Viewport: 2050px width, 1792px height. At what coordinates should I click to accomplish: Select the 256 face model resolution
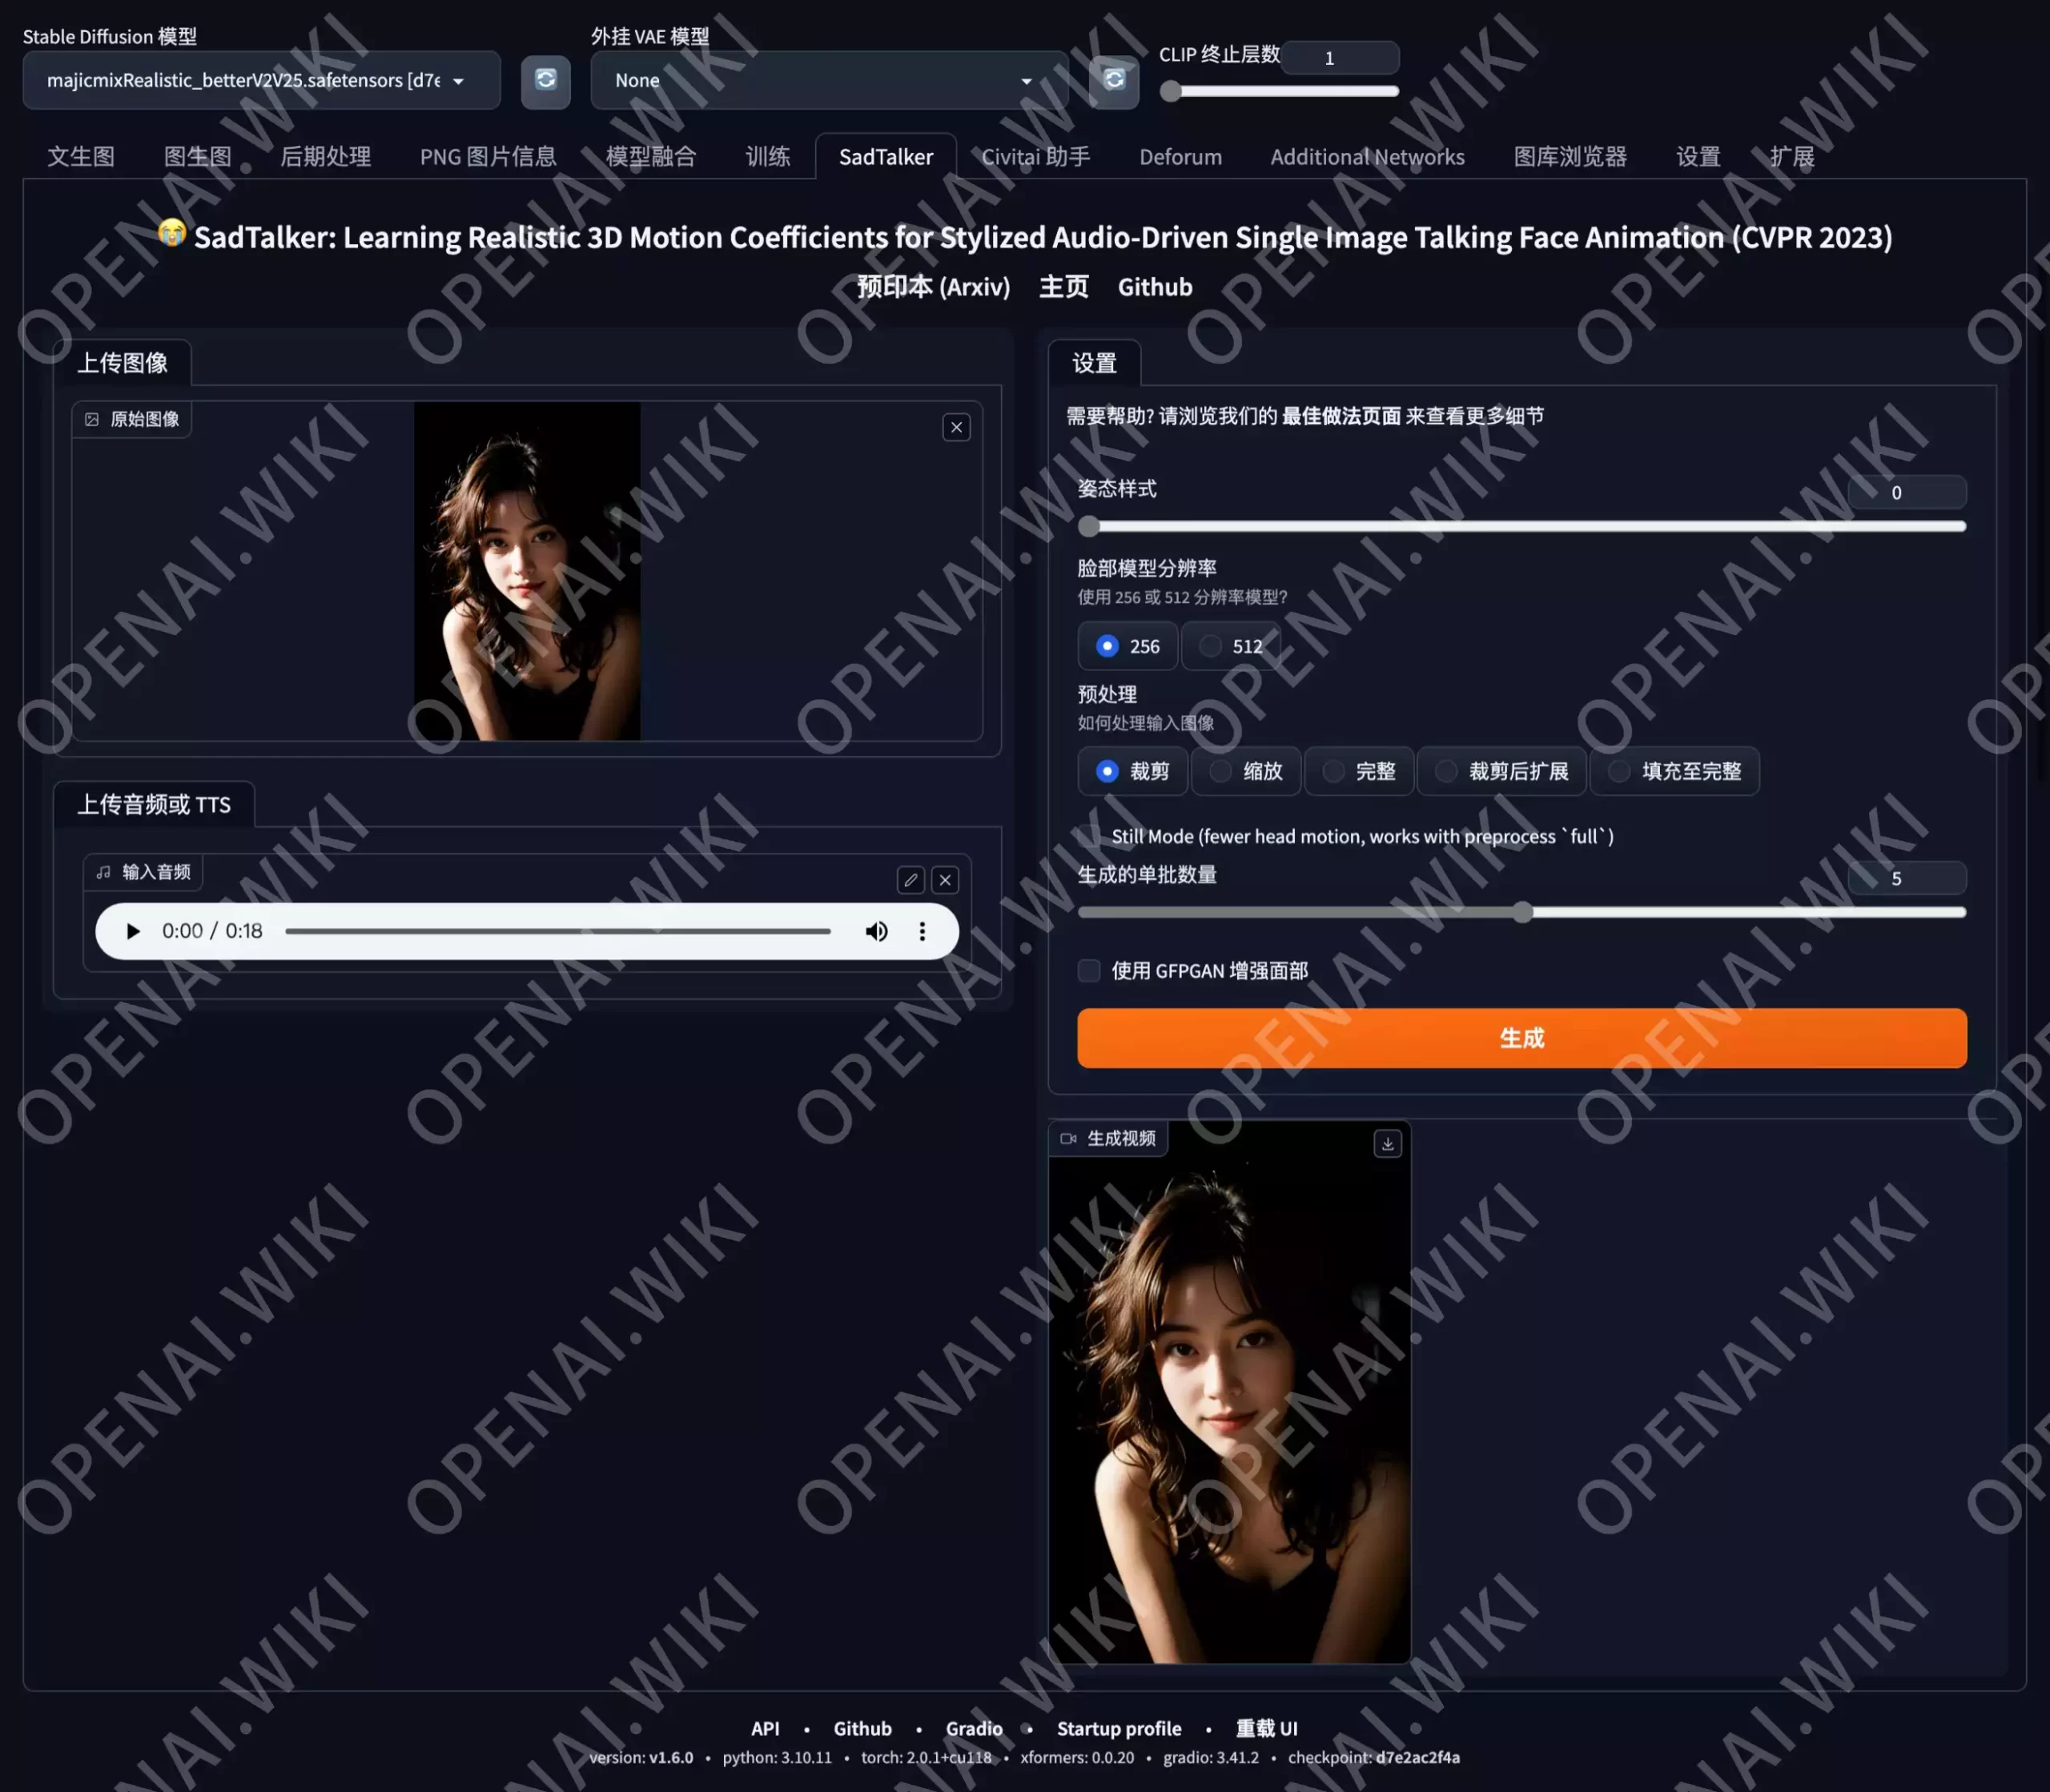click(1127, 646)
